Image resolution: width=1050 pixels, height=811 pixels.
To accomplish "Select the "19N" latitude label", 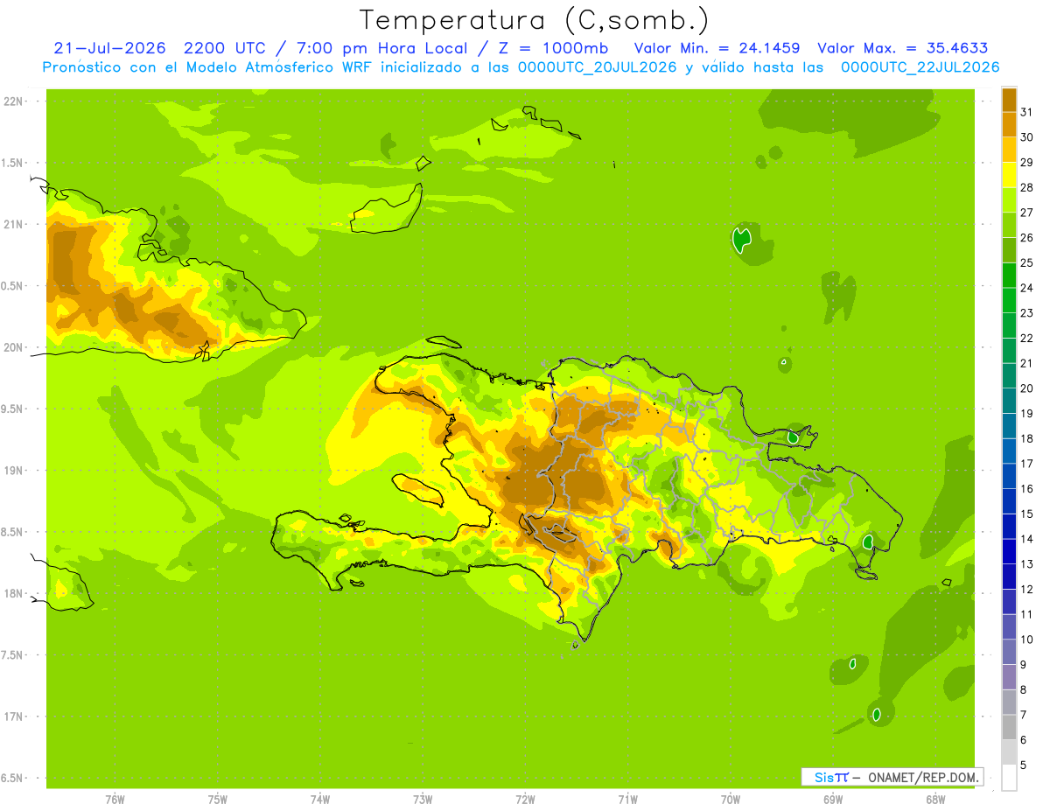I will (13, 470).
